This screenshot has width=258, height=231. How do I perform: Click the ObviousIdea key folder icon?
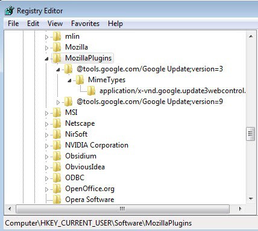click(57, 167)
